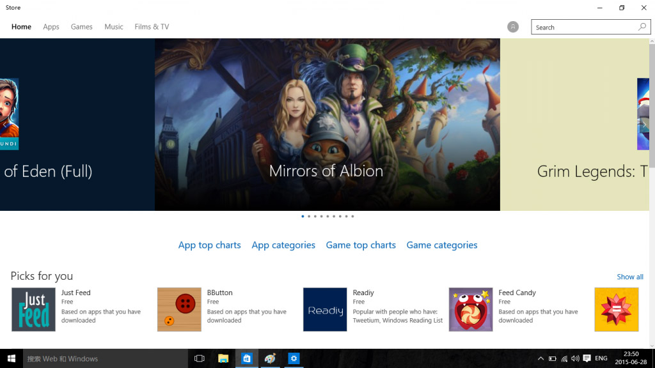Open App categories link

[283, 245]
